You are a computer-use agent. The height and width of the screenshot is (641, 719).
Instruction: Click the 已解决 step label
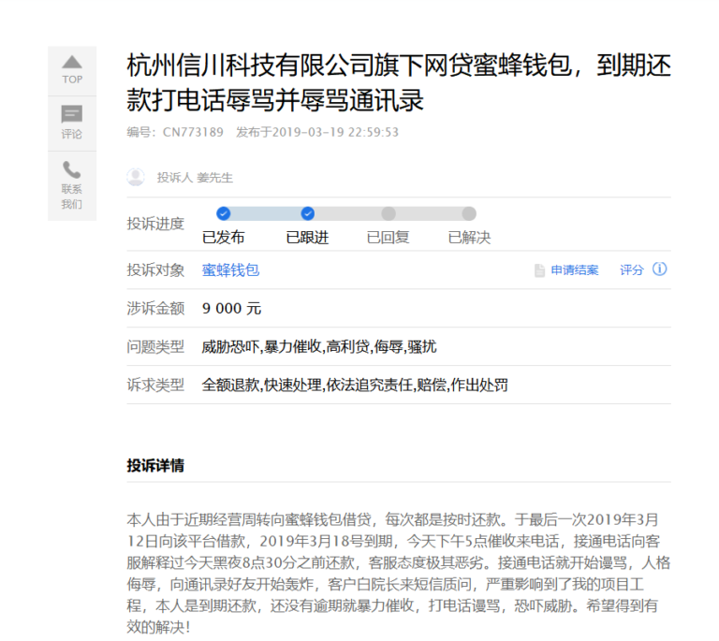pyautogui.click(x=469, y=238)
